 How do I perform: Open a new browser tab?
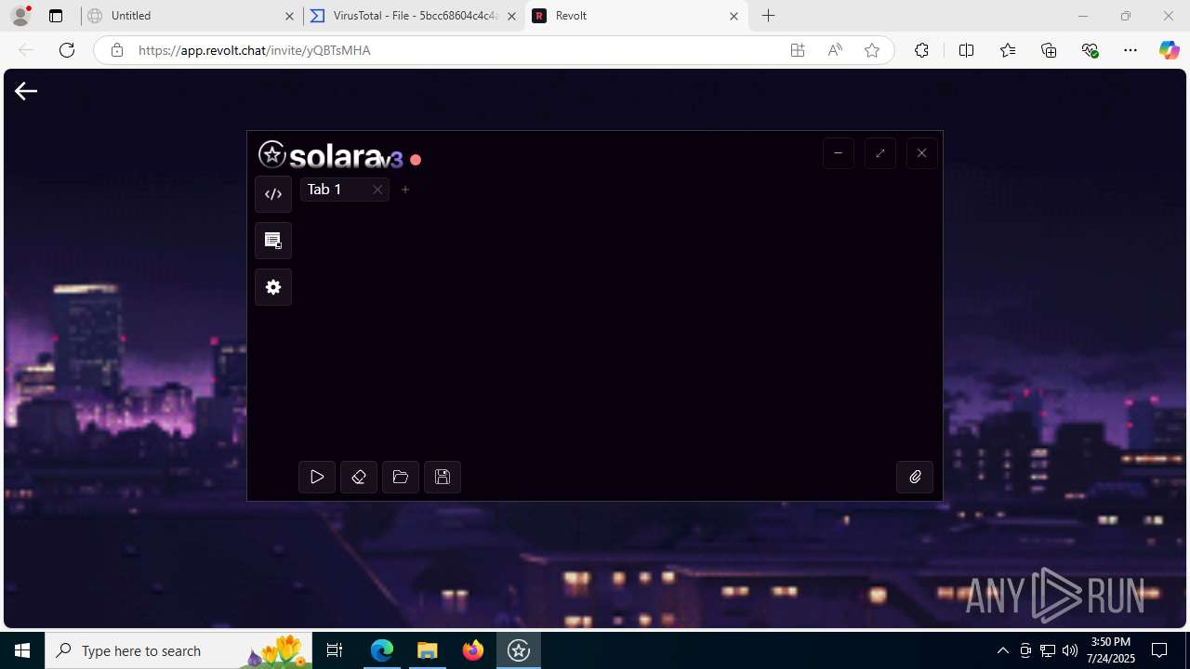768,16
